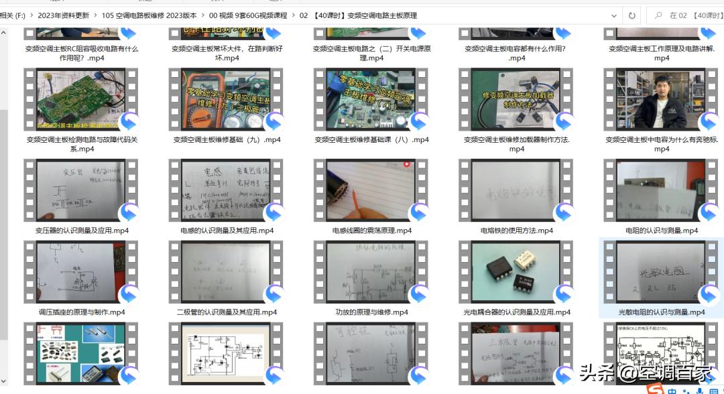724x394 pixels.
Task: Click file name '功放的原理与维修.mp4'
Action: tap(371, 312)
